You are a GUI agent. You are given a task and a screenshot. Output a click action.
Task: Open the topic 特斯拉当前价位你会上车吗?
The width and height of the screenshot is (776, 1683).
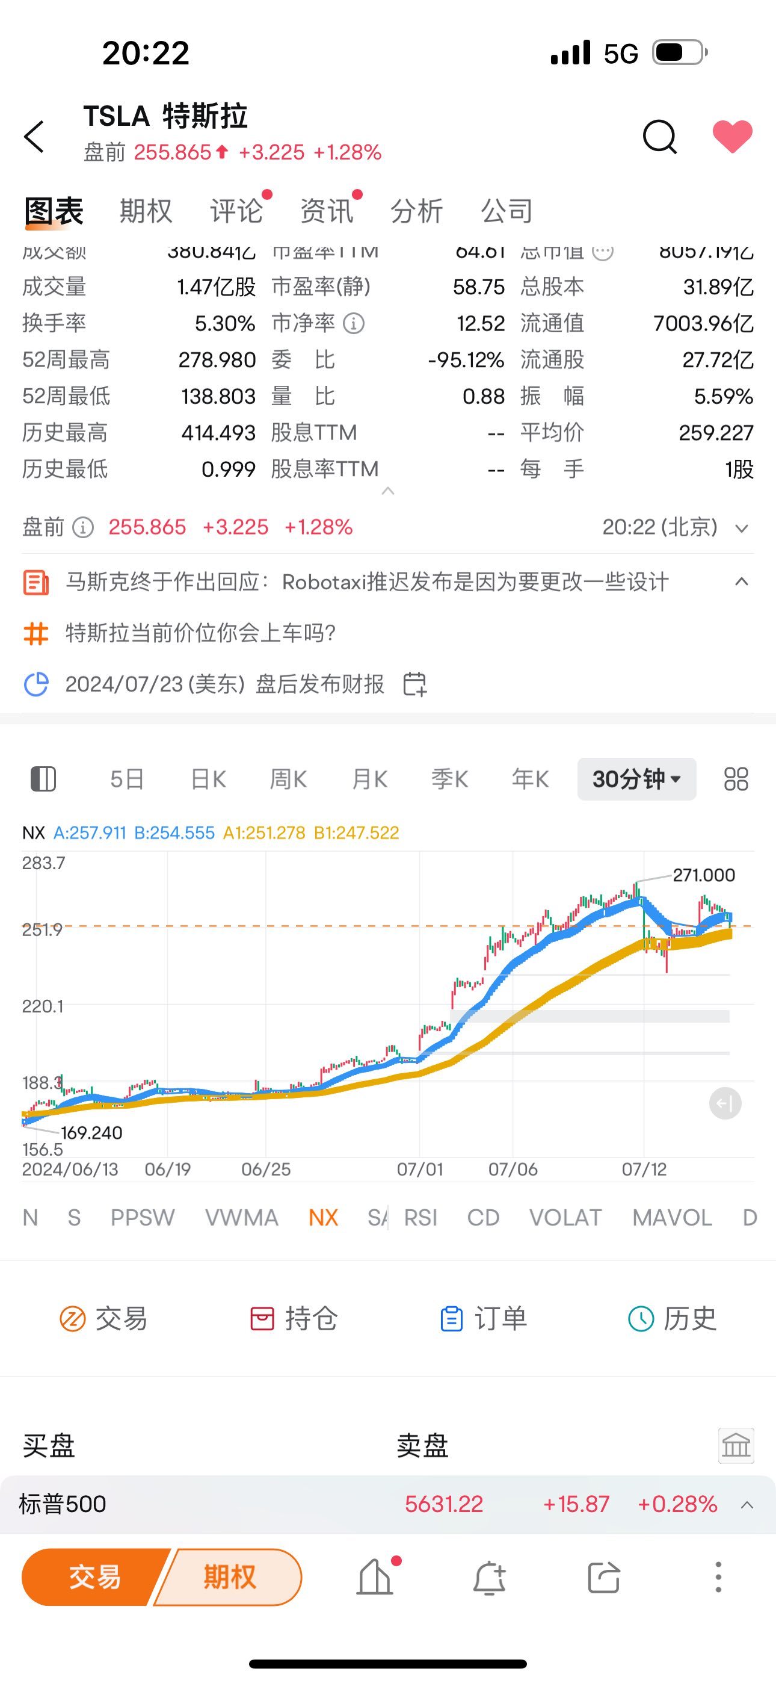pos(200,633)
